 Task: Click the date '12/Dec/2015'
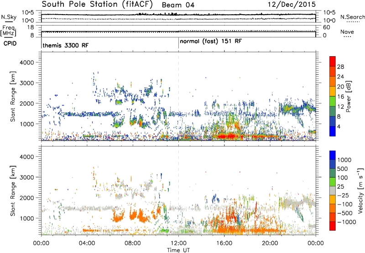[x=292, y=5]
